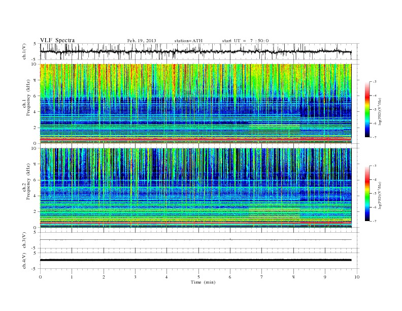Click the "-5" tick on ch.1 colorbar

374,109
